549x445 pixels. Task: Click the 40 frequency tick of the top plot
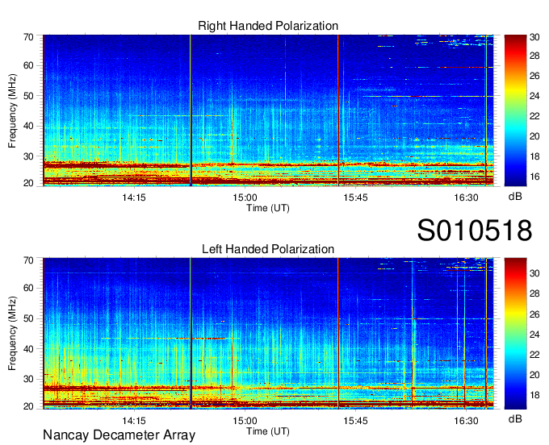tap(28, 126)
